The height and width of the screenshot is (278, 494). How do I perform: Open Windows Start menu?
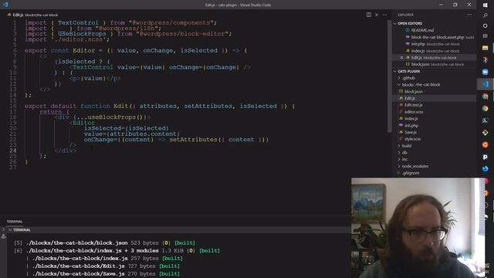pyautogui.click(x=486, y=5)
